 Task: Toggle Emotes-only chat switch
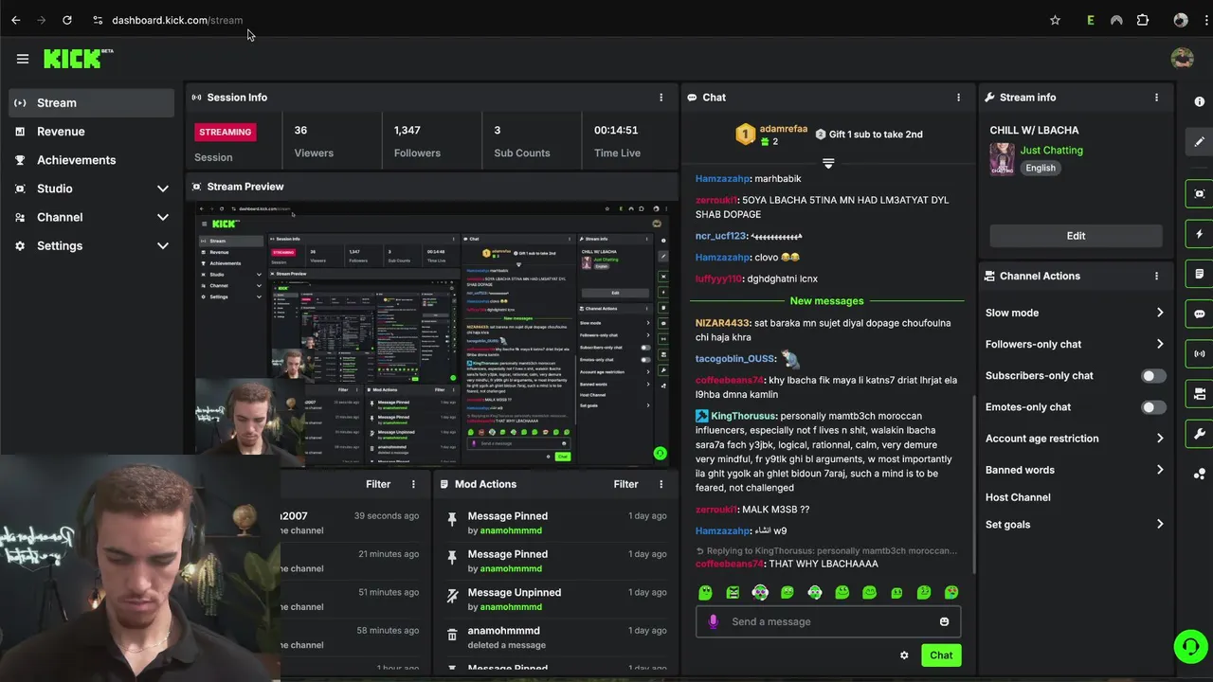(x=1153, y=407)
